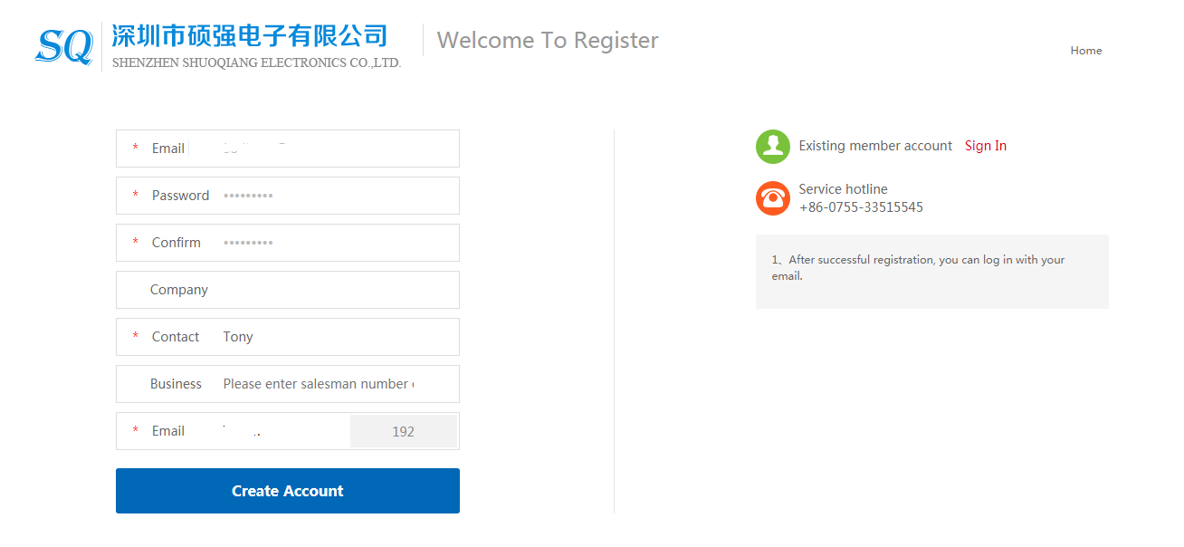The image size is (1184, 547).
Task: Click the Service hotline phone number
Action: click(861, 207)
